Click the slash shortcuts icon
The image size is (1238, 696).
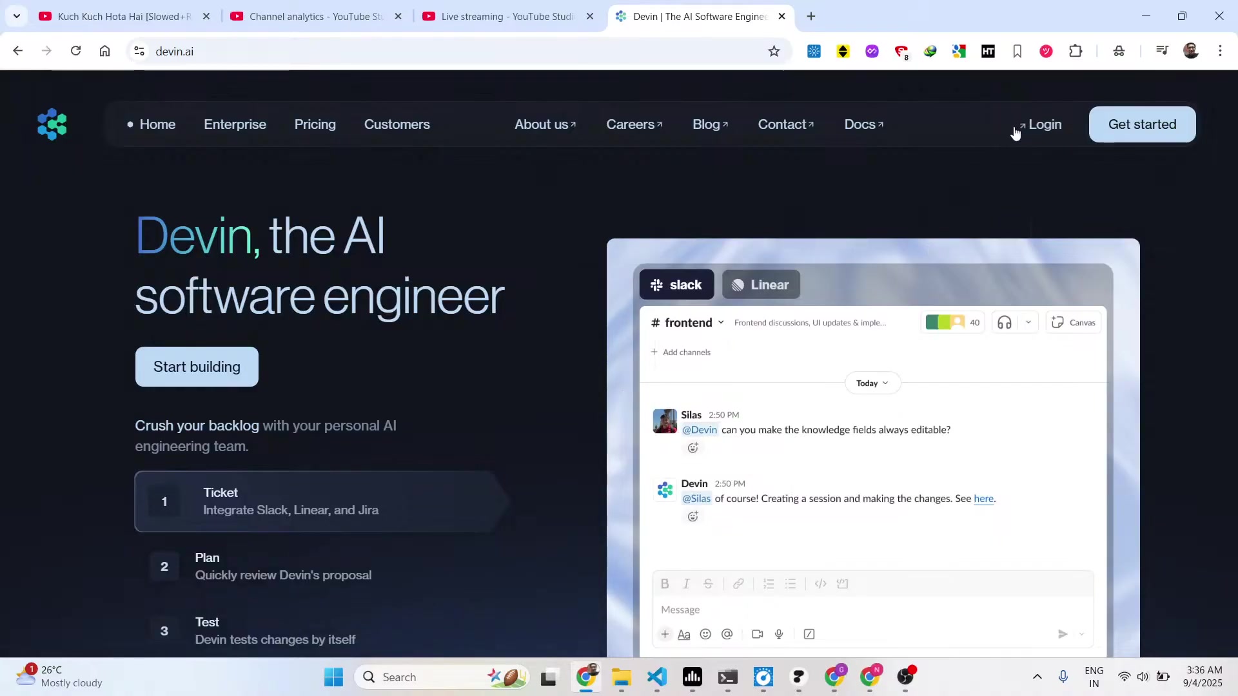coord(809,634)
